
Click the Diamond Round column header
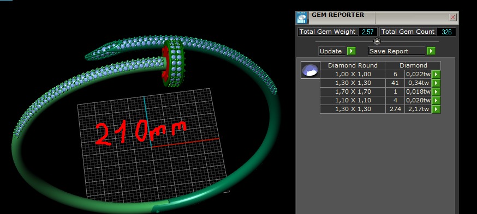click(x=353, y=65)
